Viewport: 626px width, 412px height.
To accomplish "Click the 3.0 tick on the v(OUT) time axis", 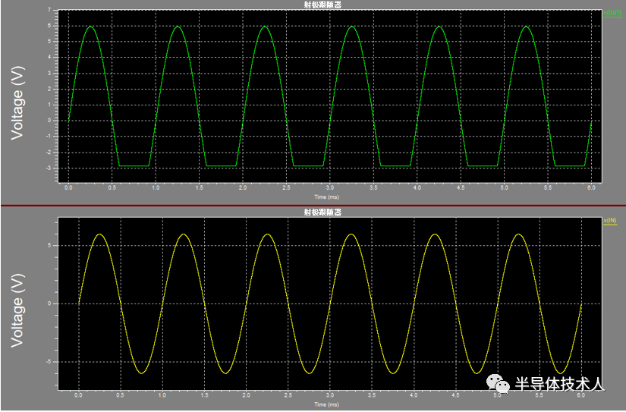I will click(330, 187).
